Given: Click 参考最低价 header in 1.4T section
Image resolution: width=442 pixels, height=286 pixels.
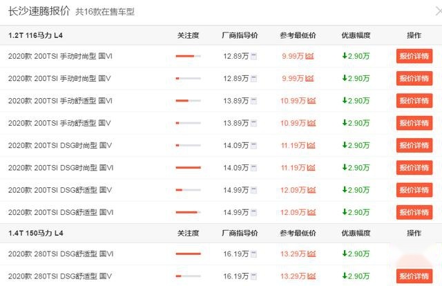Looking at the screenshot, I should point(298,233).
